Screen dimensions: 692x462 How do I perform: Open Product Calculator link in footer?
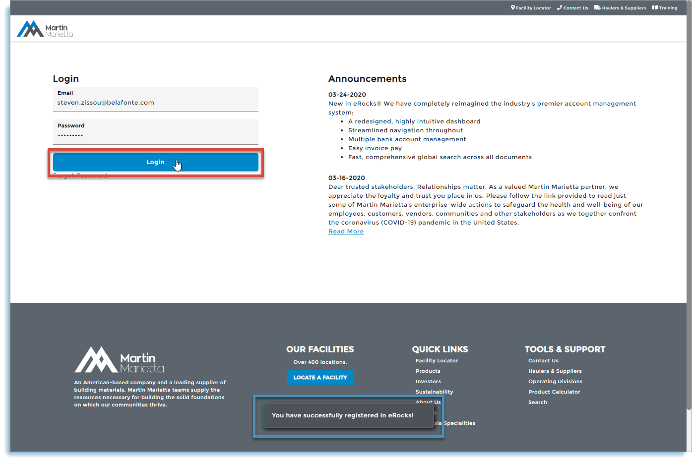[554, 392]
